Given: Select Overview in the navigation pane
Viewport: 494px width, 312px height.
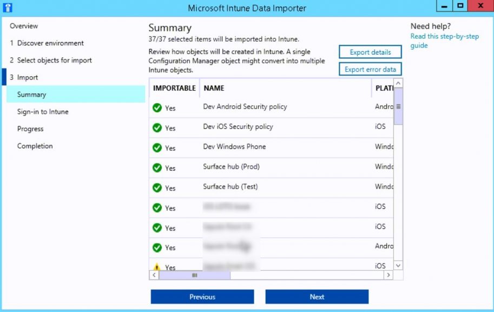Looking at the screenshot, I should 24,25.
